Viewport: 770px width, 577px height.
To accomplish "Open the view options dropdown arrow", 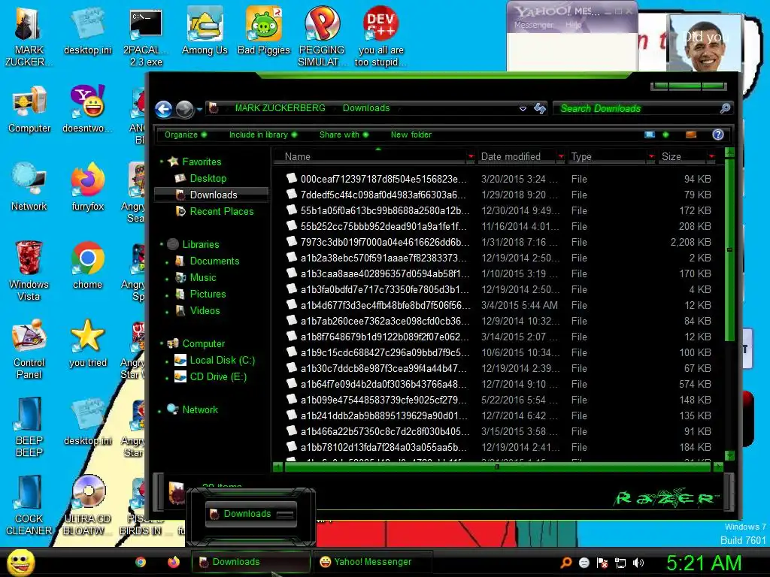I will [x=665, y=134].
